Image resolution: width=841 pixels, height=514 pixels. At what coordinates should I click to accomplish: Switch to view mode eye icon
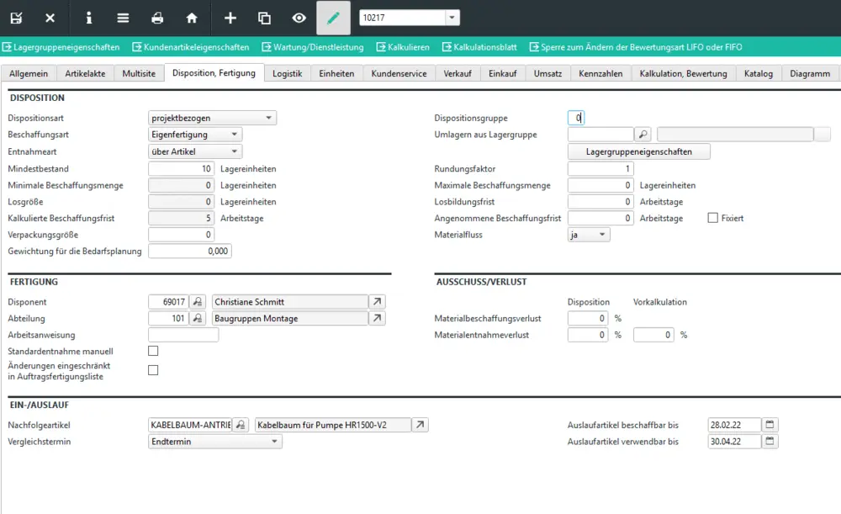point(299,18)
